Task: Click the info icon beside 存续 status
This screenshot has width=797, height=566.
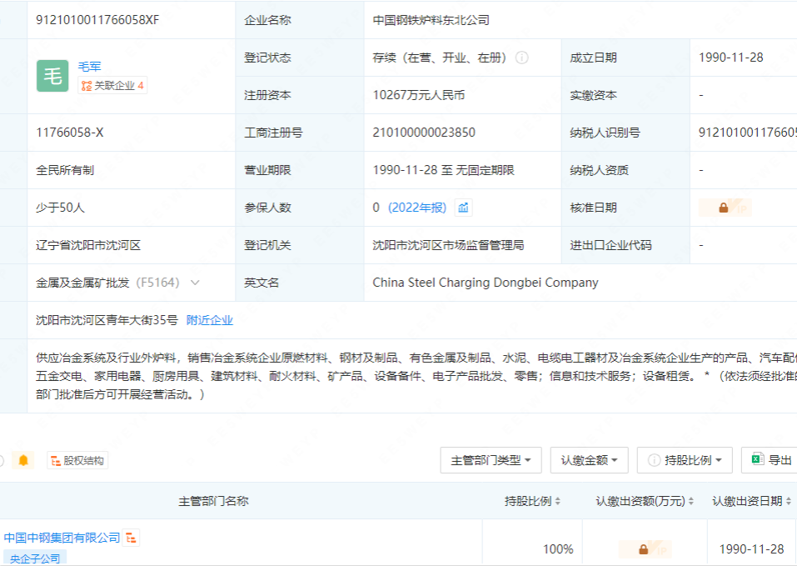Action: [x=522, y=58]
